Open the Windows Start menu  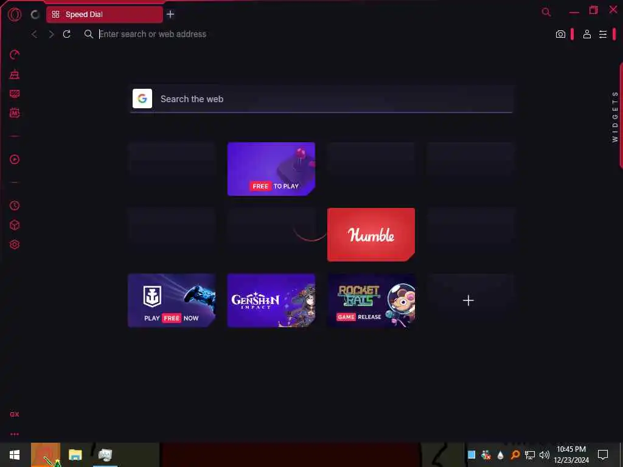click(15, 455)
